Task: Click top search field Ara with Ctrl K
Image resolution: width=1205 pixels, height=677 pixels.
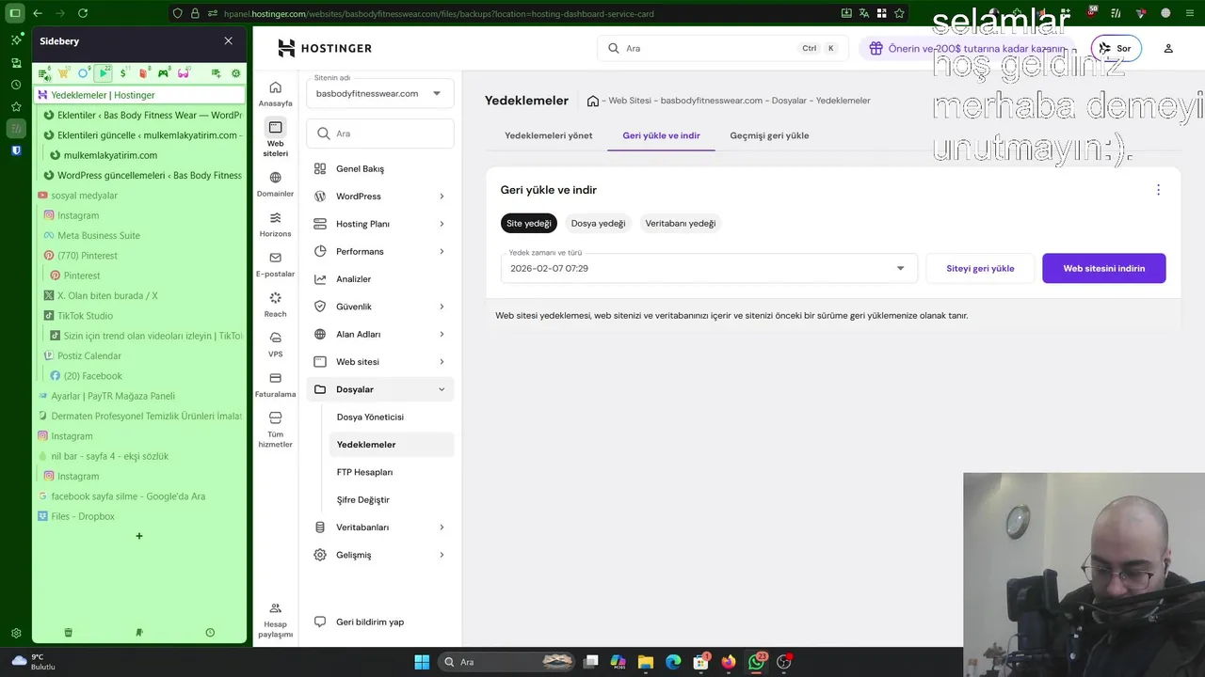Action: 723,48
